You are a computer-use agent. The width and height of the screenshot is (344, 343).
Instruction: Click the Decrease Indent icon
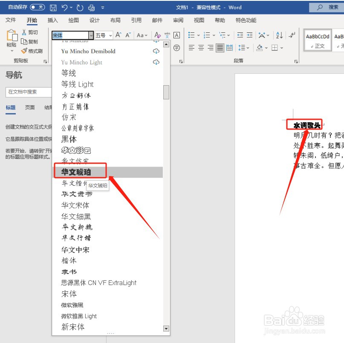(x=240, y=35)
